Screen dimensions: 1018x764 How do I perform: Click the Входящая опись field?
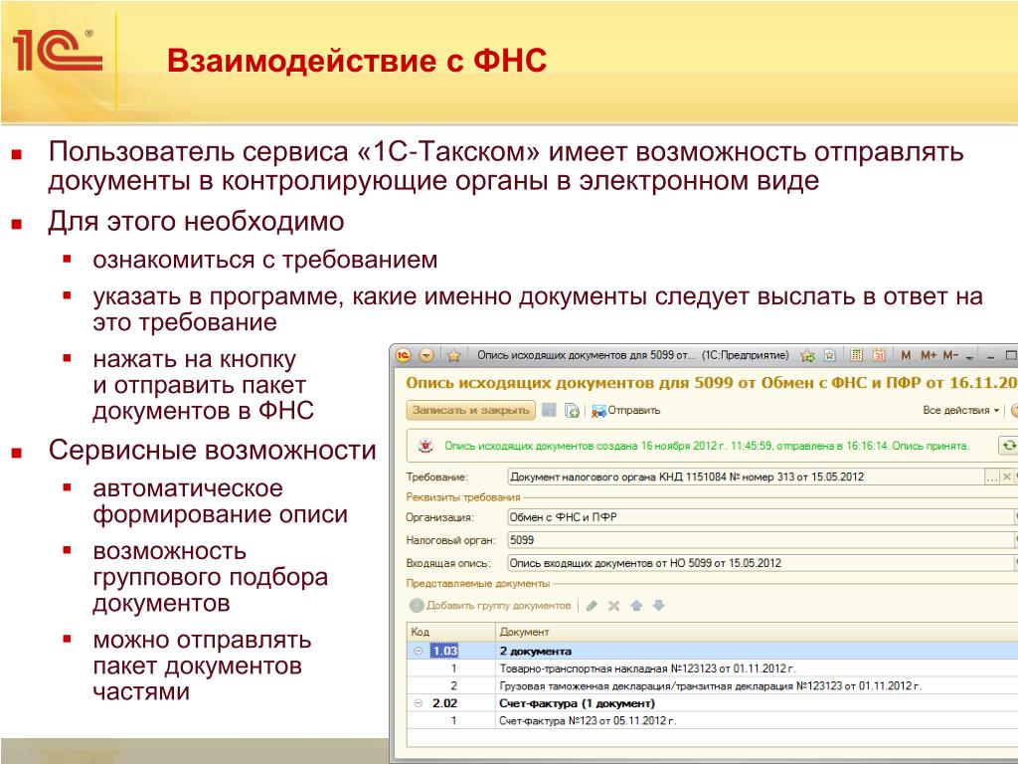click(760, 563)
